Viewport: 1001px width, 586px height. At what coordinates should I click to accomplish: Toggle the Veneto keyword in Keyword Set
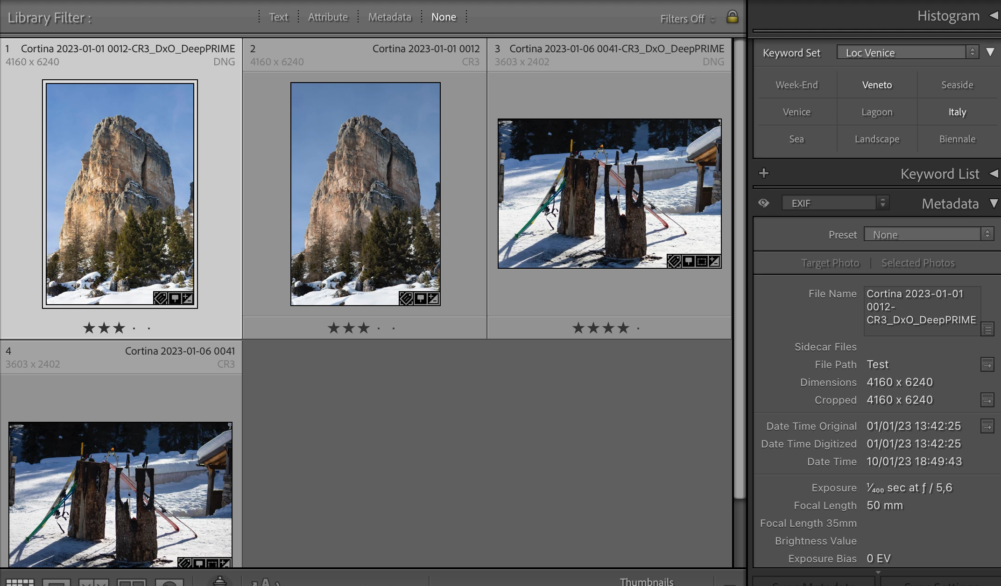877,85
